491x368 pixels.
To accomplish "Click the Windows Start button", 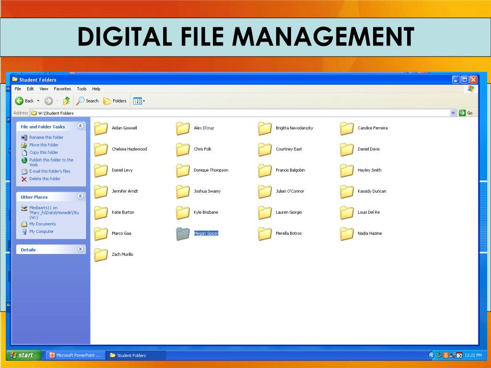I will [24, 355].
